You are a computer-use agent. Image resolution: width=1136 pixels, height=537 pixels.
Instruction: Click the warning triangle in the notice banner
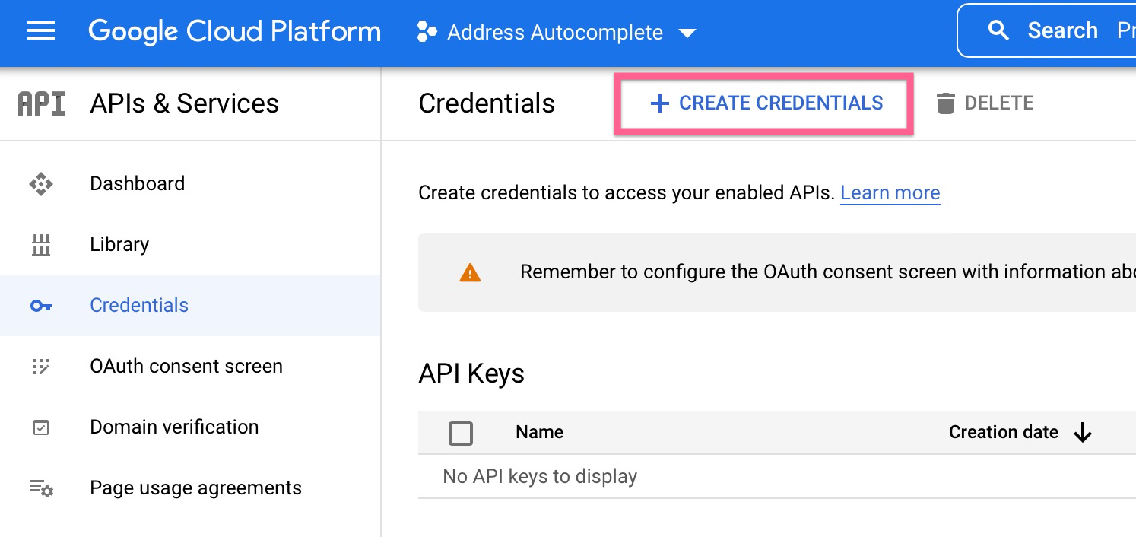point(470,272)
